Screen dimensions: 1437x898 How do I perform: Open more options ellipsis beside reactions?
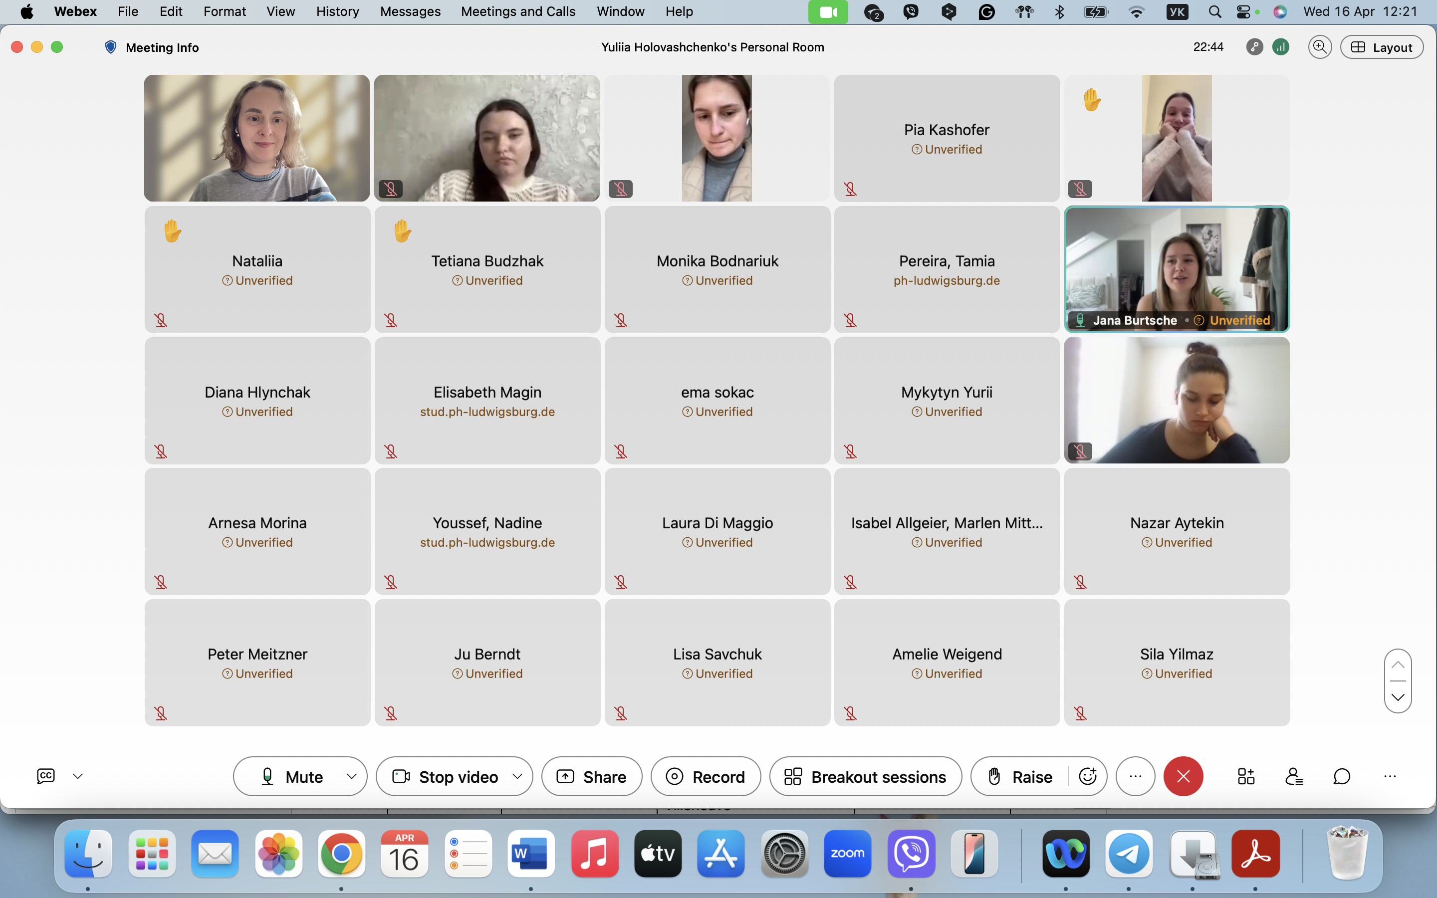click(x=1135, y=776)
